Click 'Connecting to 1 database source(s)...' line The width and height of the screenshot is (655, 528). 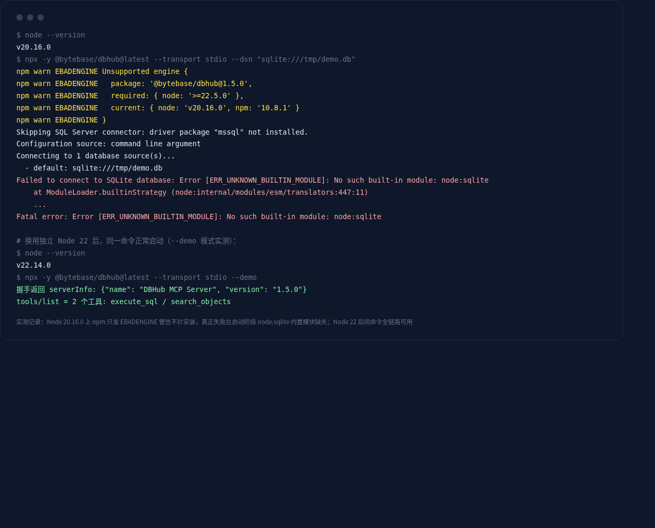96,156
